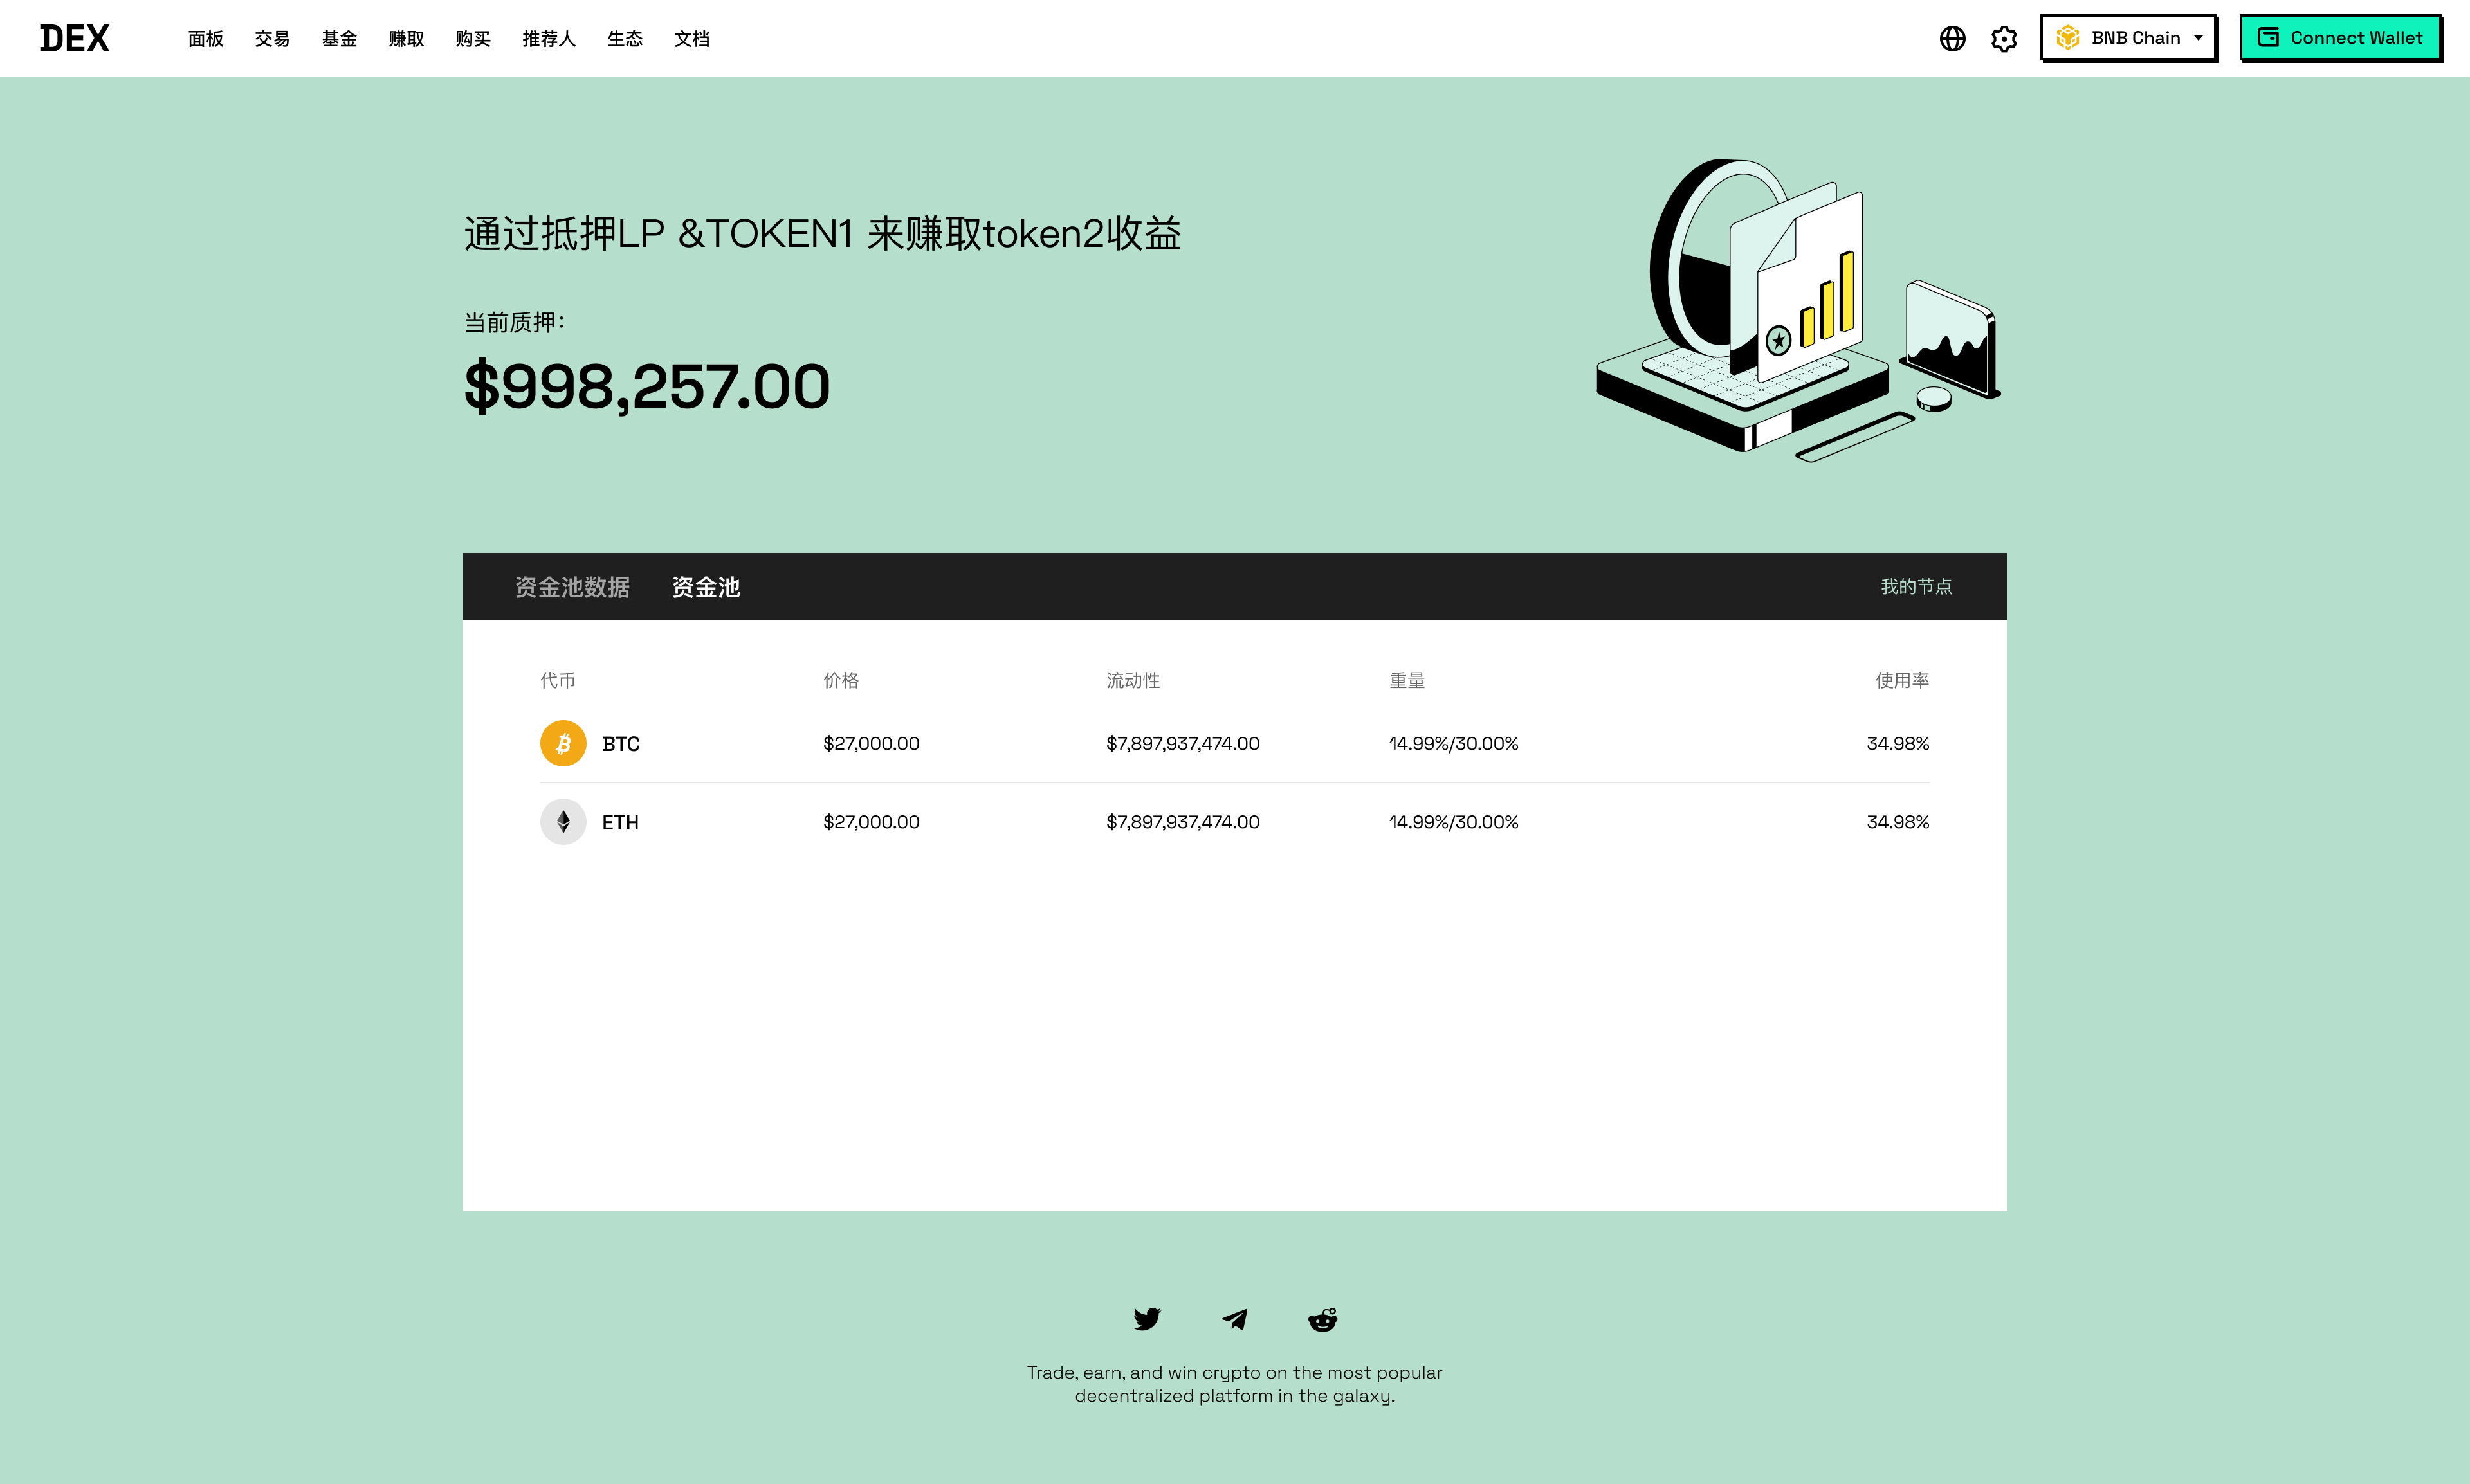Open the settings gear icon
The image size is (2470, 1484).
[x=2004, y=38]
